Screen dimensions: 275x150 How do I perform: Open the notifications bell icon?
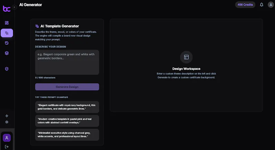[262, 5]
